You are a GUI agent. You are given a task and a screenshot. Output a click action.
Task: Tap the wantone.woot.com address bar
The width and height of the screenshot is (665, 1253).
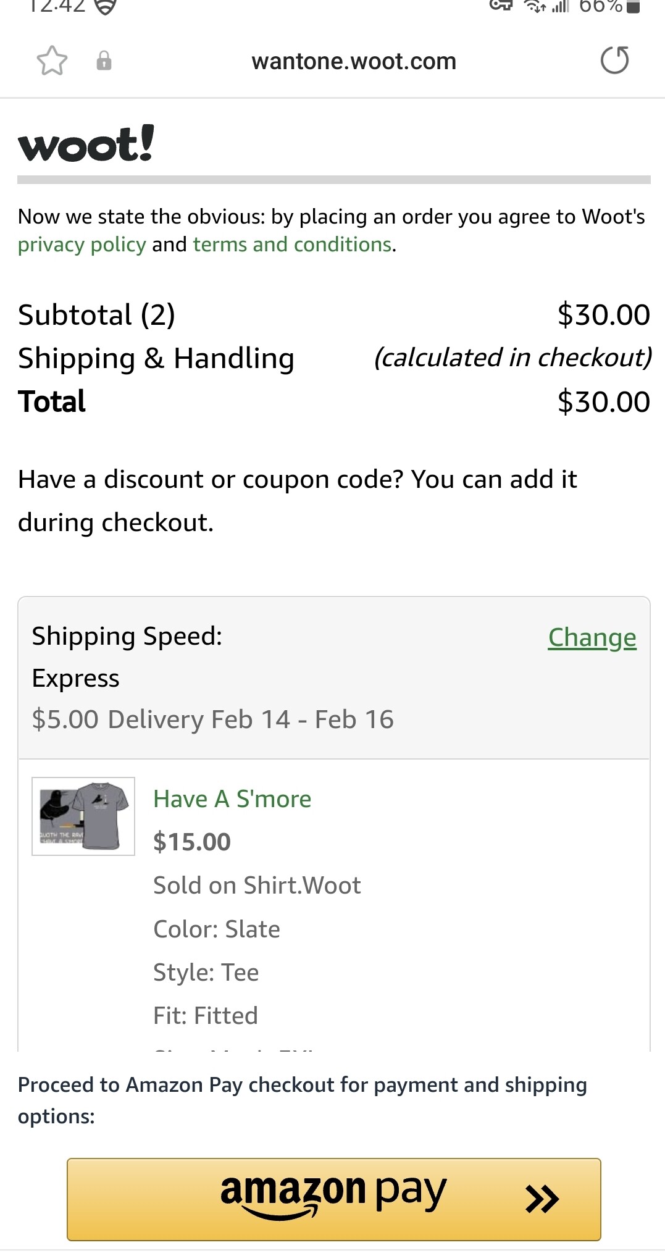(x=353, y=61)
